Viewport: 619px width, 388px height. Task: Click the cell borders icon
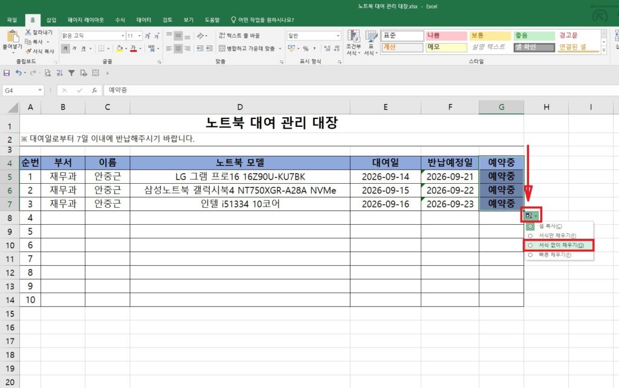coord(102,48)
